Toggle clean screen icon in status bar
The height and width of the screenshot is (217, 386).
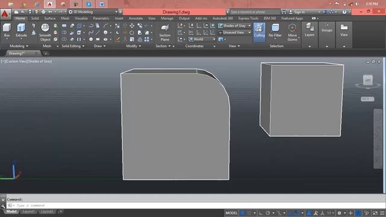(375, 213)
